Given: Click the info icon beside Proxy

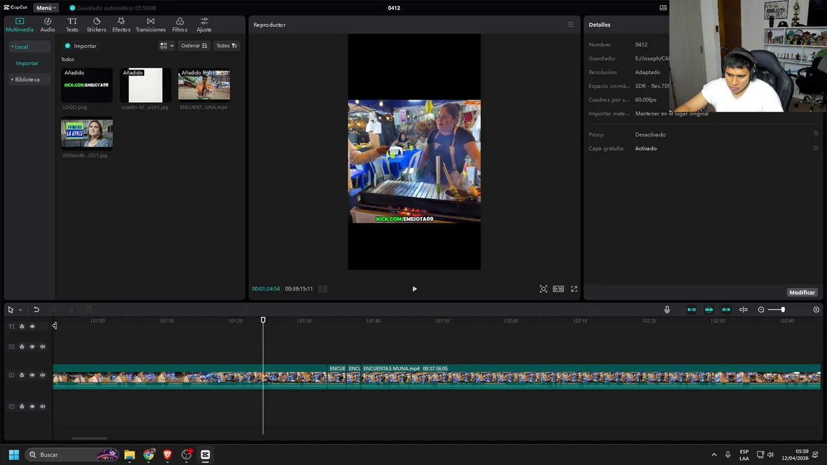Looking at the screenshot, I should tap(815, 134).
